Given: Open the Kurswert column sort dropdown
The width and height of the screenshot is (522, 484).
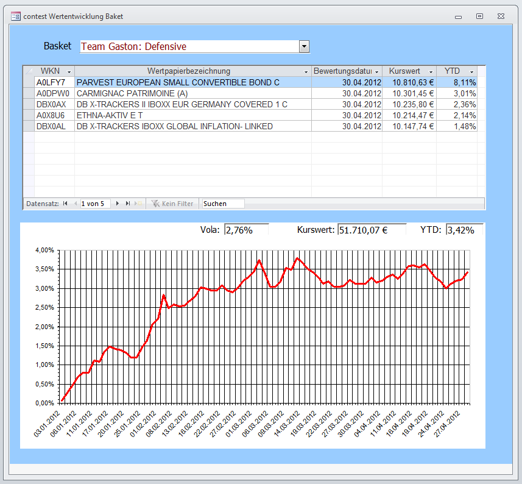Looking at the screenshot, I should [x=431, y=72].
